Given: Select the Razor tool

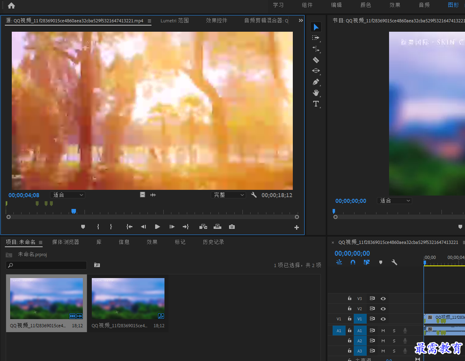Looking at the screenshot, I should [316, 60].
